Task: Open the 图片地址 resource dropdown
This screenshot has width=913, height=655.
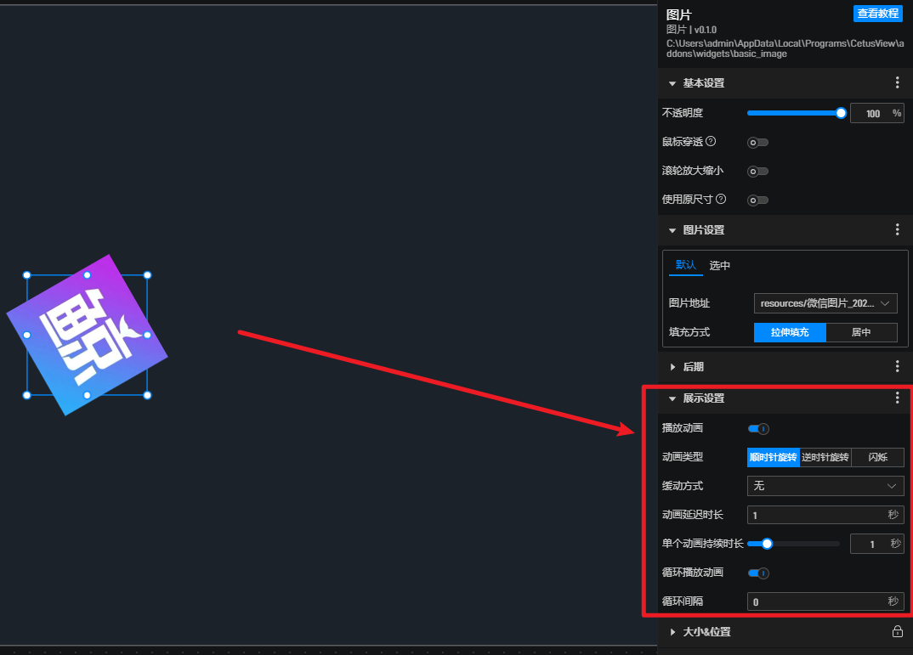Action: [x=825, y=303]
